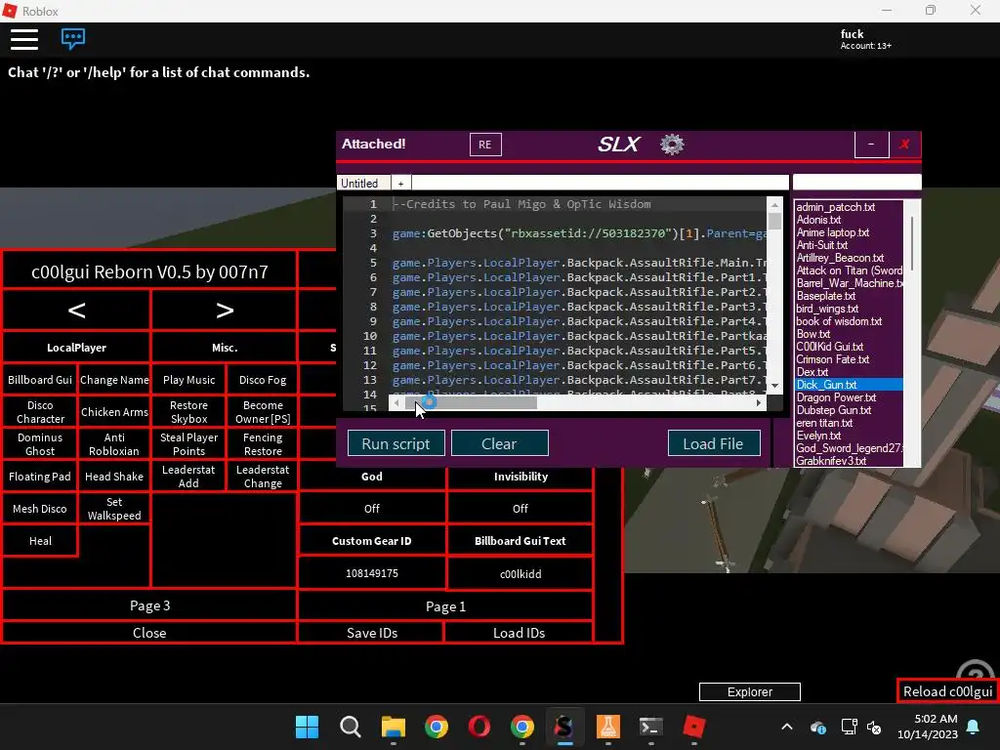The height and width of the screenshot is (750, 1000).
Task: Show hidden tray icons chevron
Action: point(787,727)
